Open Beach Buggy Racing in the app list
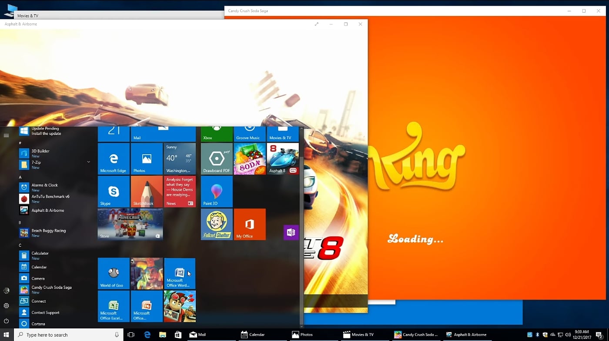The height and width of the screenshot is (341, 609). [55, 233]
